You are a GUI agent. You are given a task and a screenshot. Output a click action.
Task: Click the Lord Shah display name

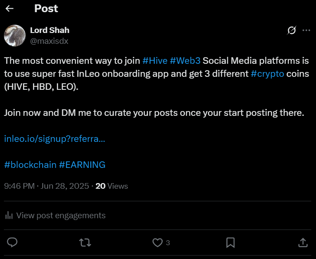[49, 30]
